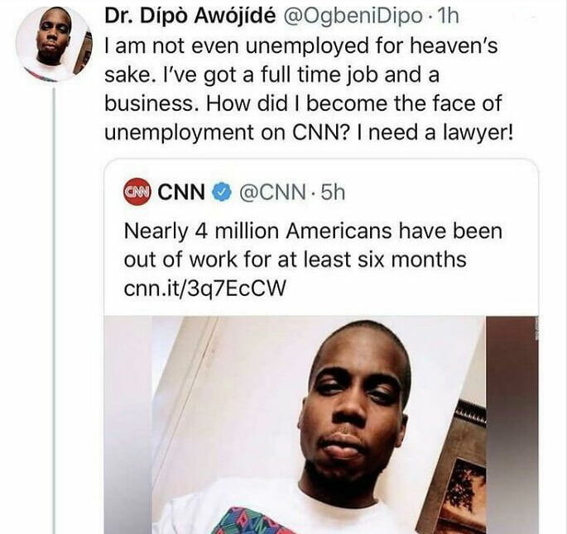Click the blue verified badge beside CNN
Screen dimensions: 567x534
(x=221, y=192)
